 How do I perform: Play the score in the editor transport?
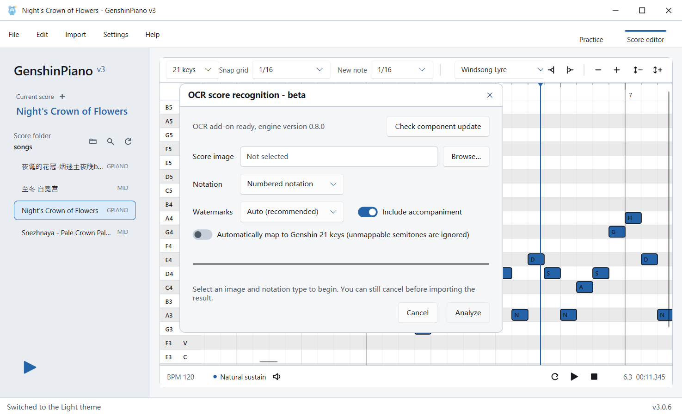pos(574,377)
